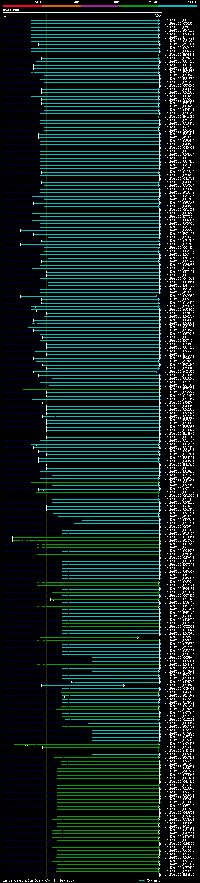Screen dimensions: 200x883
Task: Click label UniRef100_Q4QWQ7
Action: (x=179, y=89)
